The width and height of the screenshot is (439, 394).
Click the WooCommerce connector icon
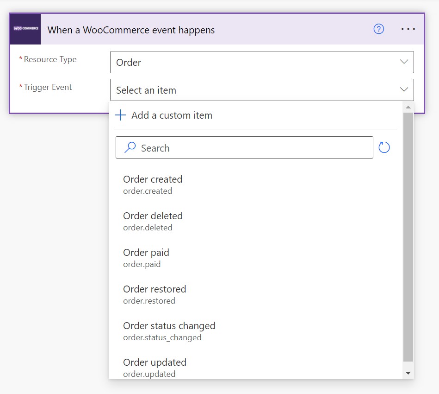[x=25, y=29]
